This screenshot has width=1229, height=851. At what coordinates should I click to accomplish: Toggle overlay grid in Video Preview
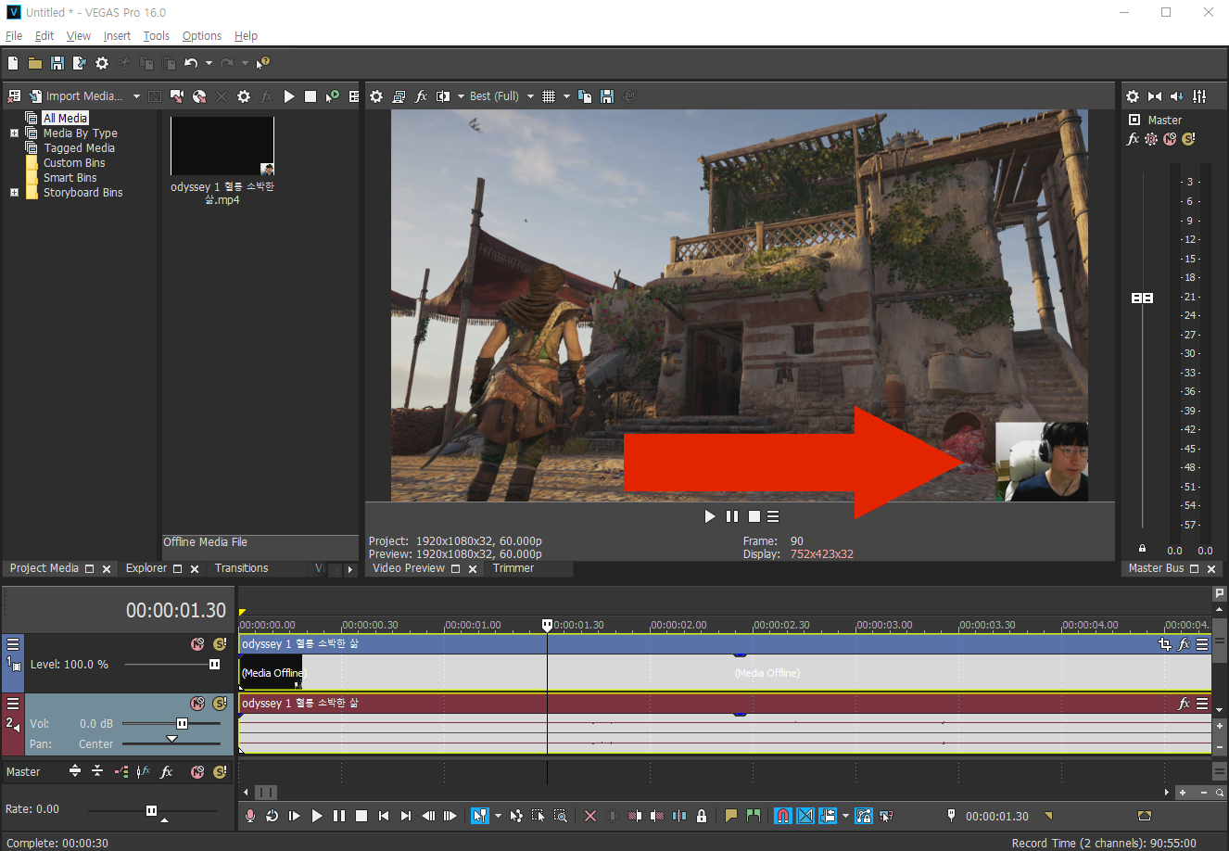[549, 96]
